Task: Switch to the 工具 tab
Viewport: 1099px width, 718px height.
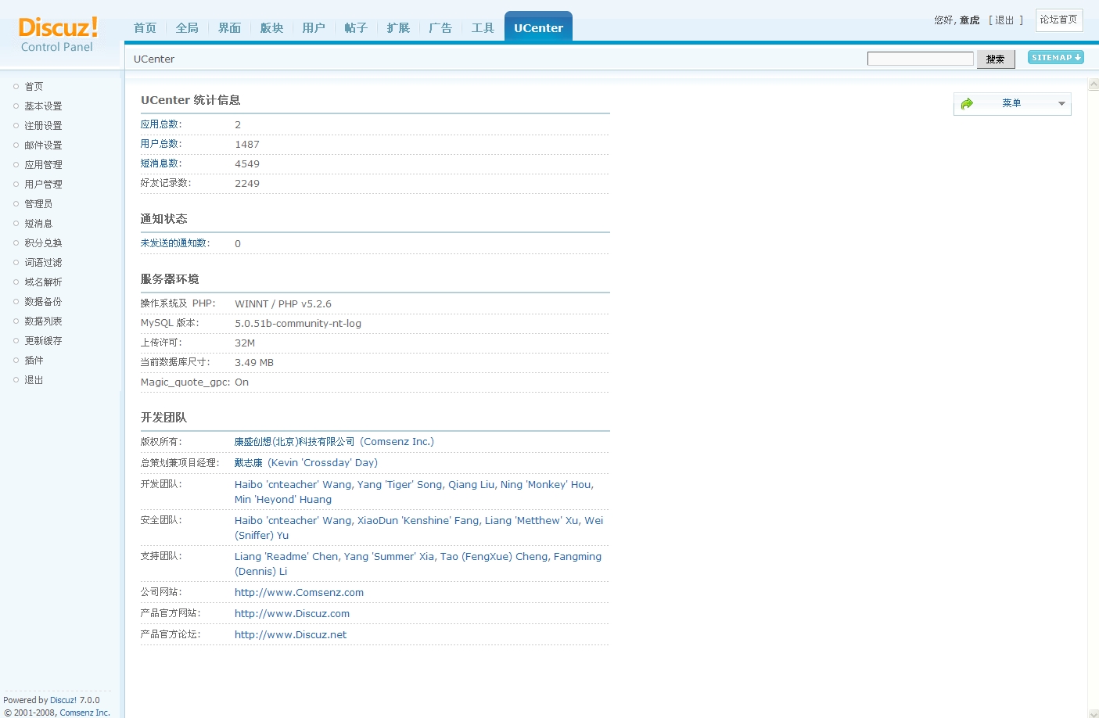Action: point(483,27)
